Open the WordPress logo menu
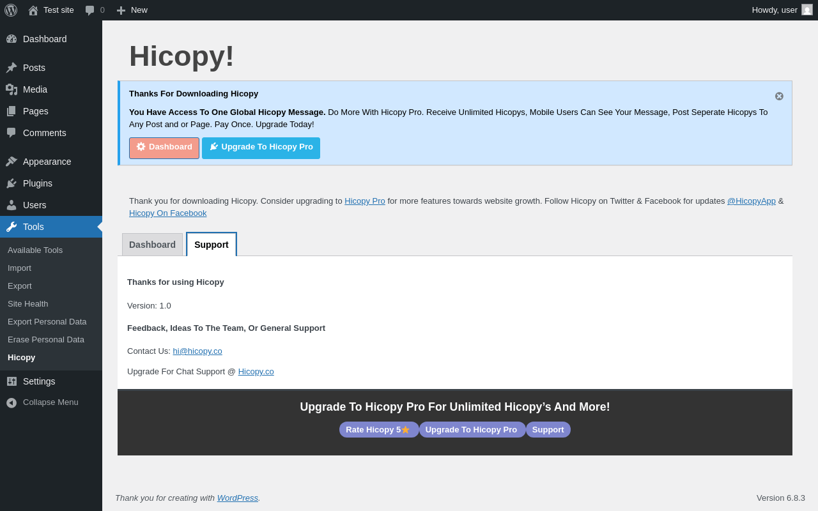 [11, 10]
